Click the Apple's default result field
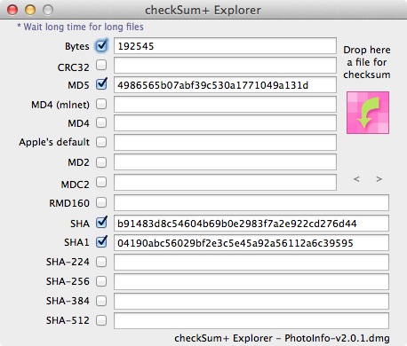 225,142
